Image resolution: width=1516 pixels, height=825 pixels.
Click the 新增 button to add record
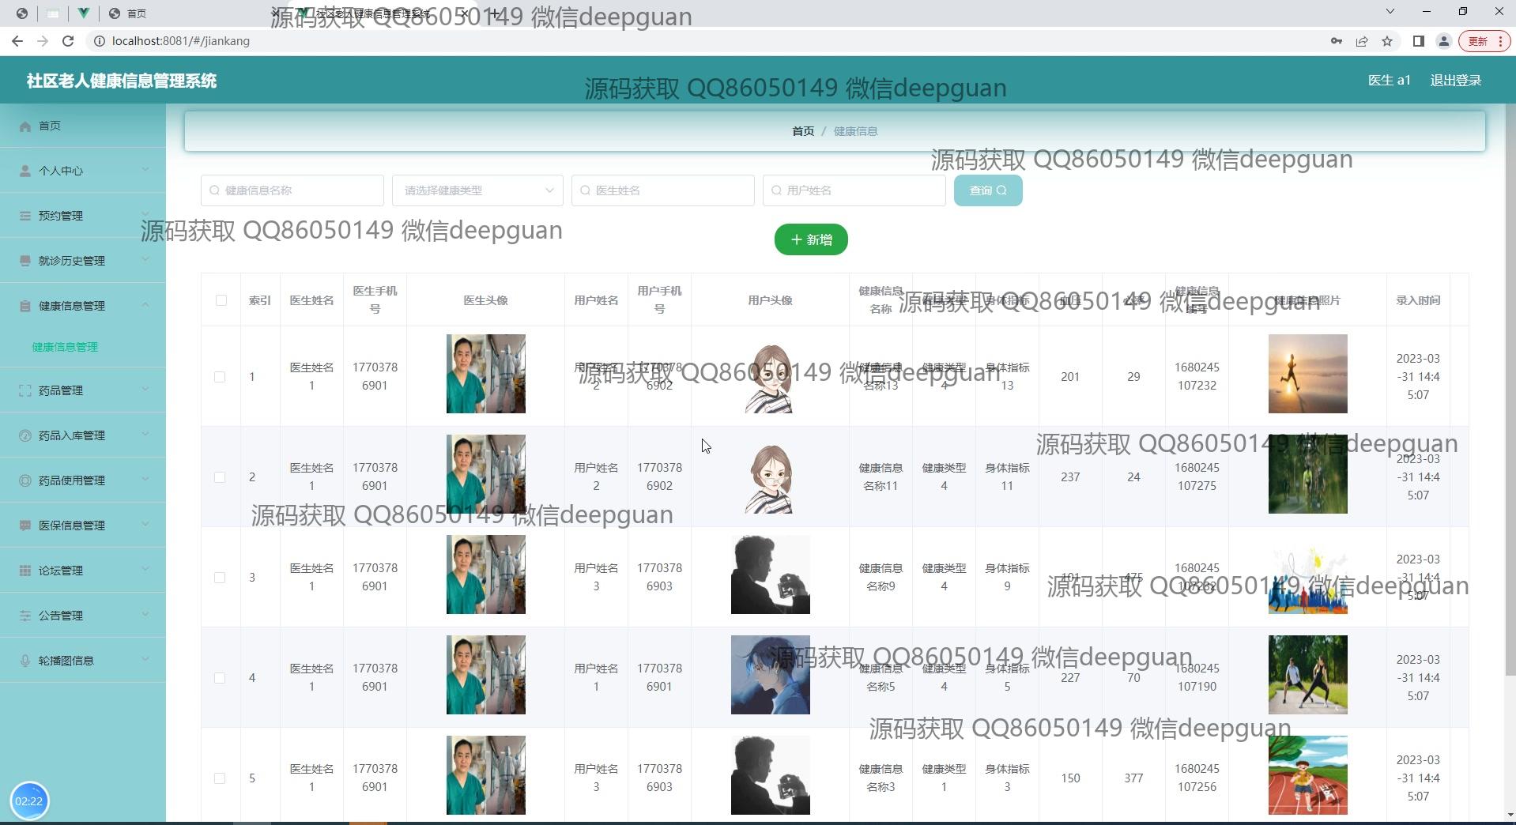click(x=811, y=239)
